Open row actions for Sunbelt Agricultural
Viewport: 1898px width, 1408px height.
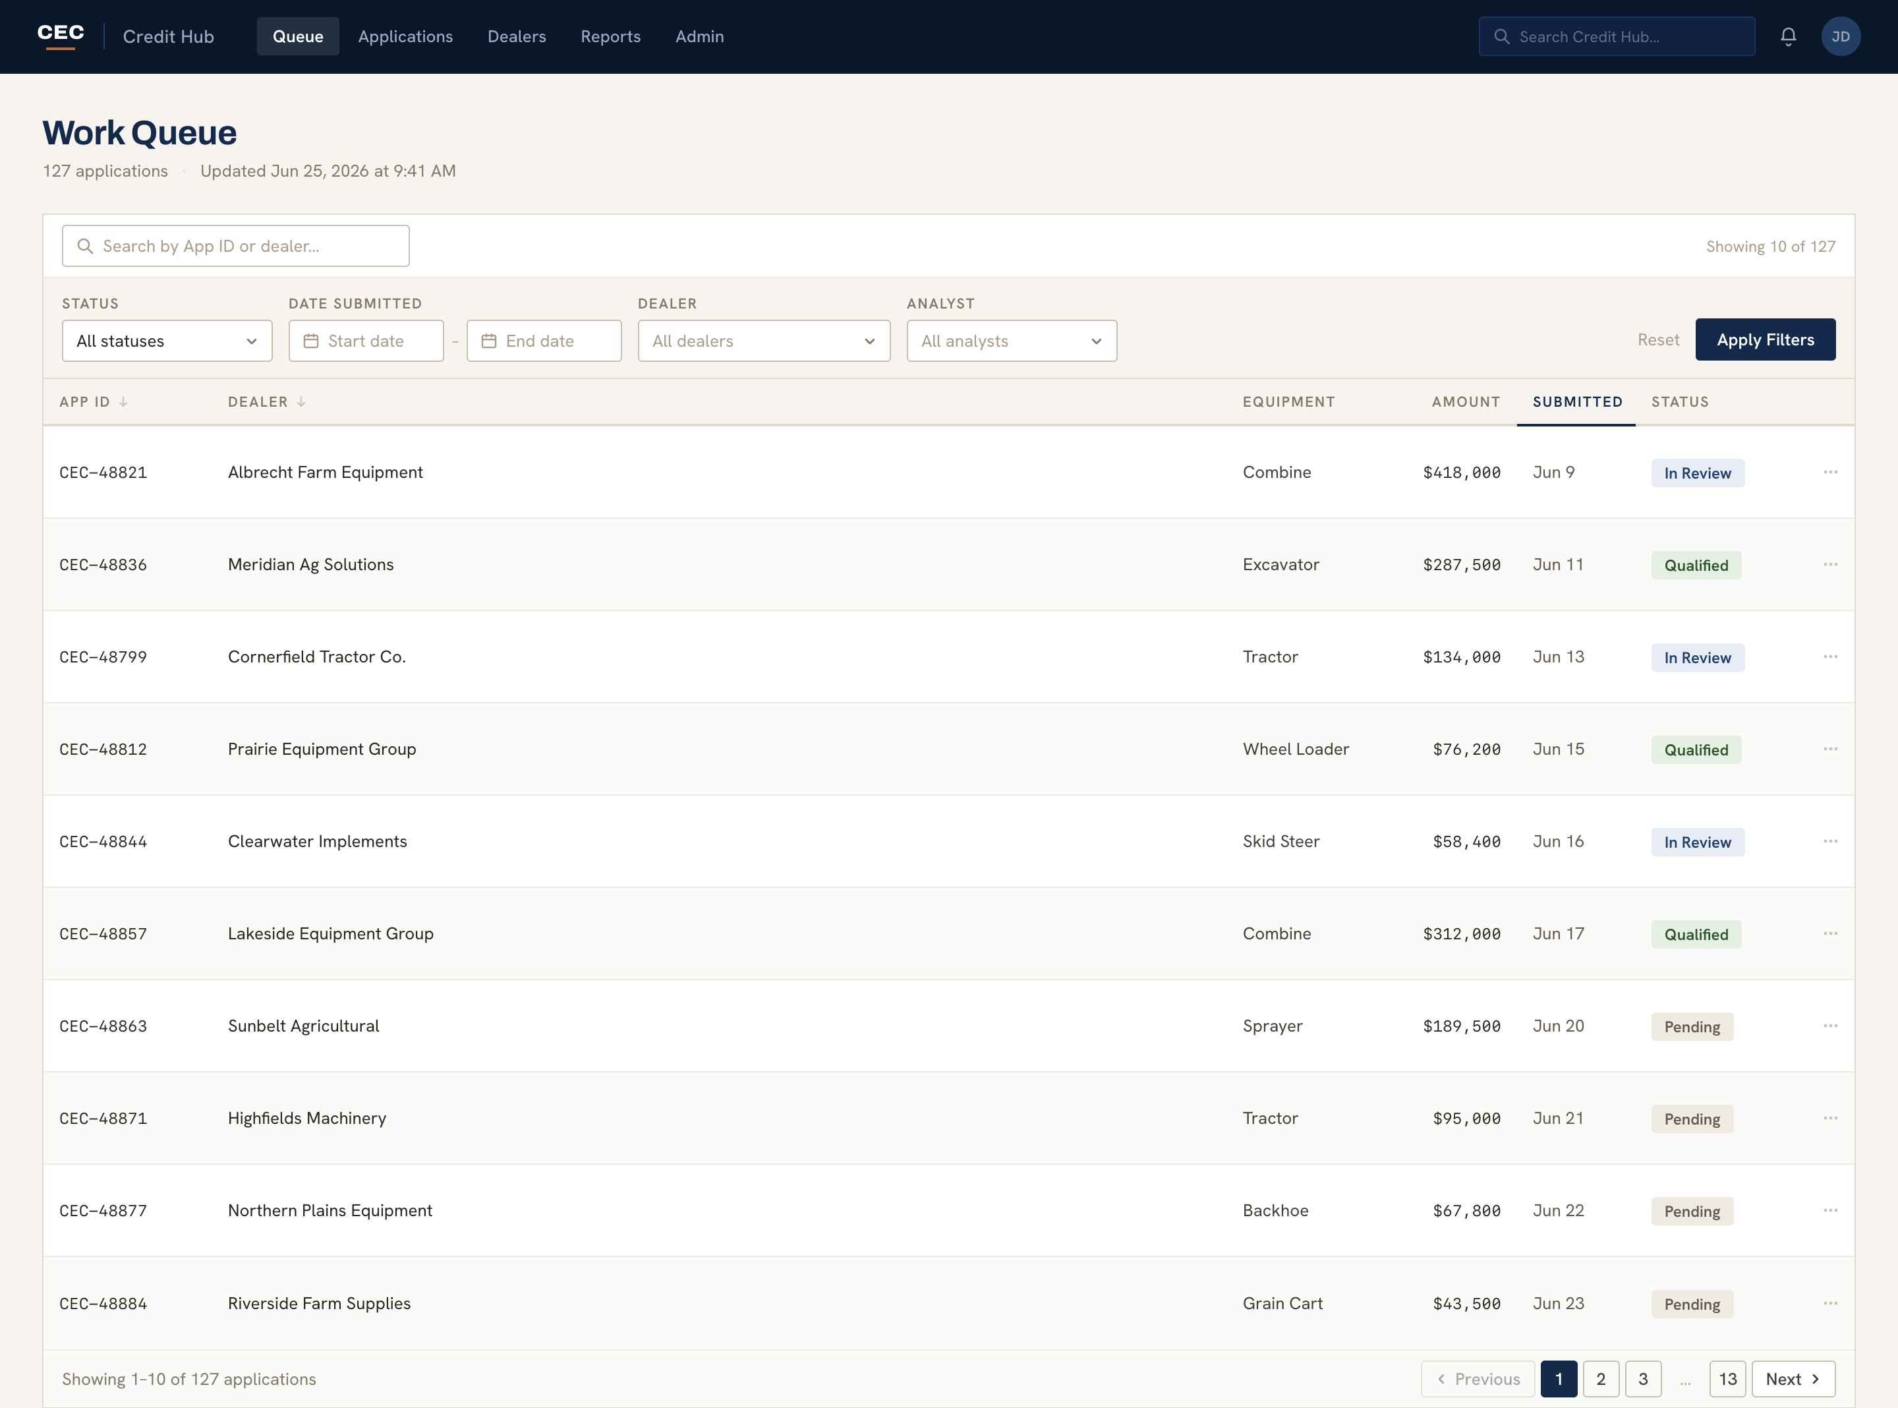pos(1830,1025)
